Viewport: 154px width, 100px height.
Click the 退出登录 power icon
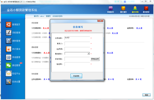coord(146,8)
